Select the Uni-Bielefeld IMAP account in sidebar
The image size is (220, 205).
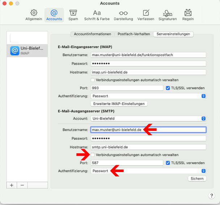27,51
